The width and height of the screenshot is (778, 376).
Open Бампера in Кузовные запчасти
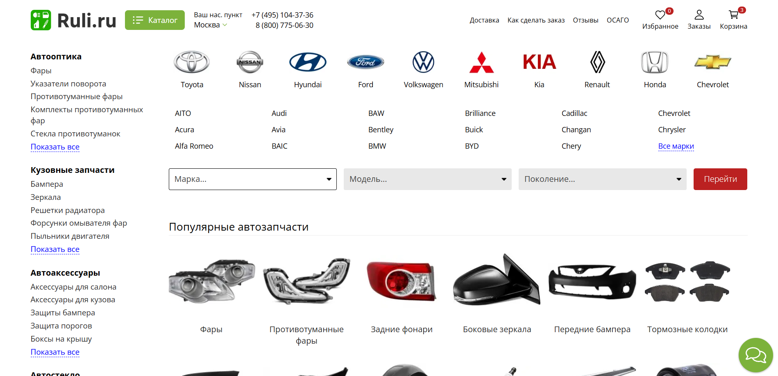[47, 184]
